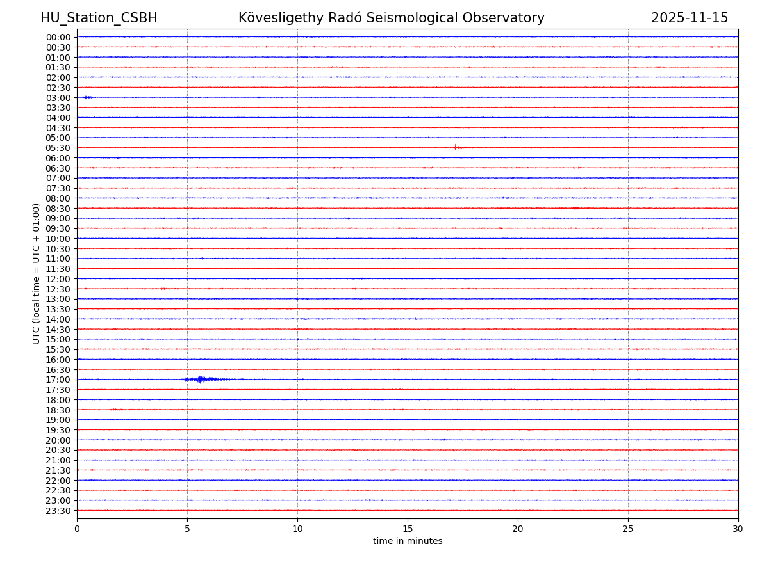Screen dimensions: 769x576
Task: Select the 00:00 row label
Action: 58,37
